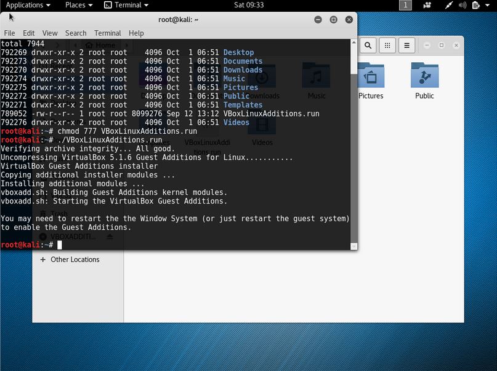Click Other Locations in Files sidebar
Image resolution: width=497 pixels, height=371 pixels.
75,259
